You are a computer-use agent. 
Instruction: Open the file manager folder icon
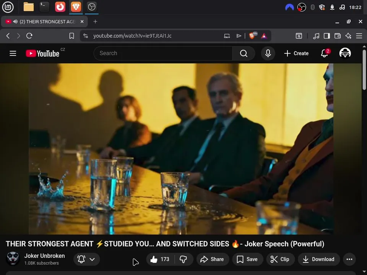pyautogui.click(x=29, y=7)
